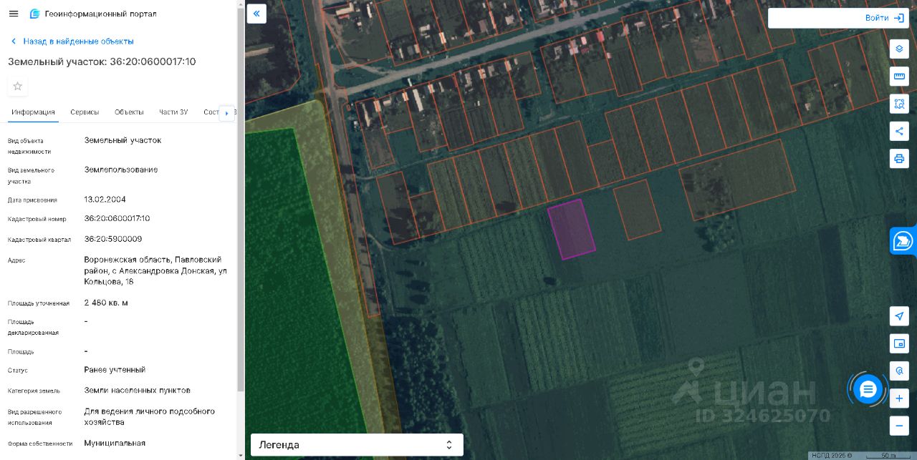Screen dimensions: 917x460
Task: Open the Части ЗУ tab
Action: (x=173, y=112)
